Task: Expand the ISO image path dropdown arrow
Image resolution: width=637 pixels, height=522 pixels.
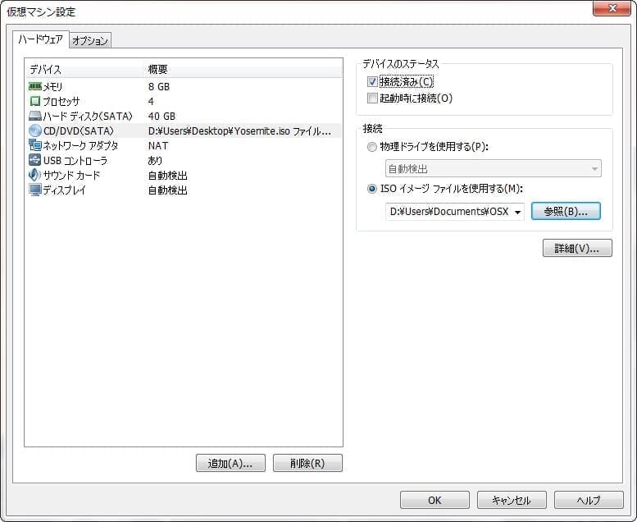Action: (x=518, y=212)
